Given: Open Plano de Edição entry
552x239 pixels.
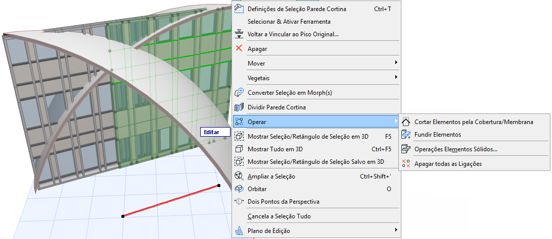Looking at the screenshot, I should [x=316, y=230].
